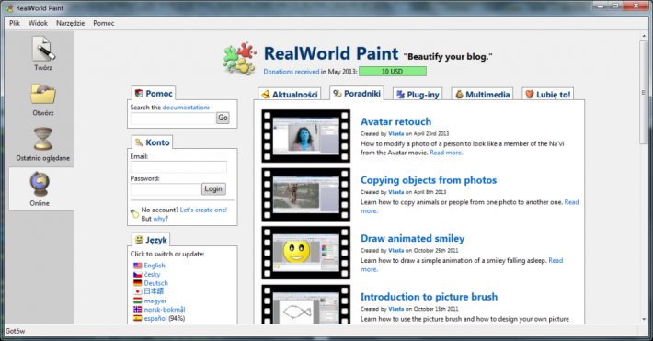Click the German flag icon
This screenshot has height=341, width=653.
point(137,283)
